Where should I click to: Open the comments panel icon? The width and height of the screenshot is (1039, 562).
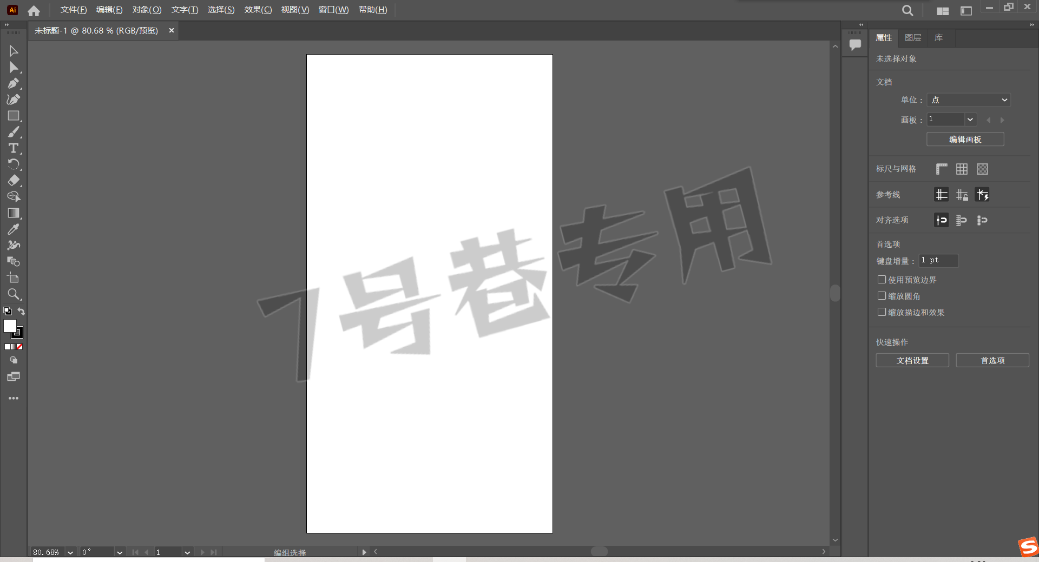[855, 45]
